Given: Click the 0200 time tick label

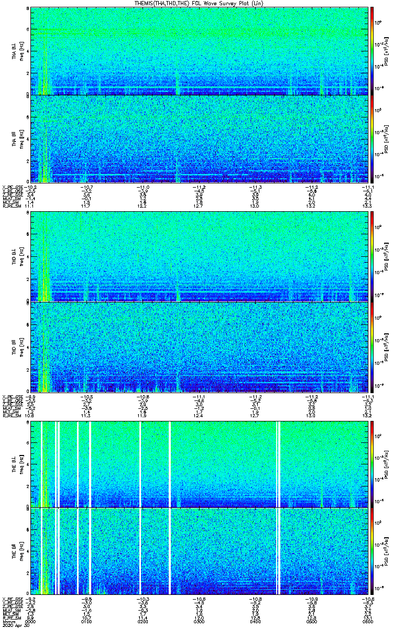Looking at the screenshot, I should point(143,622).
